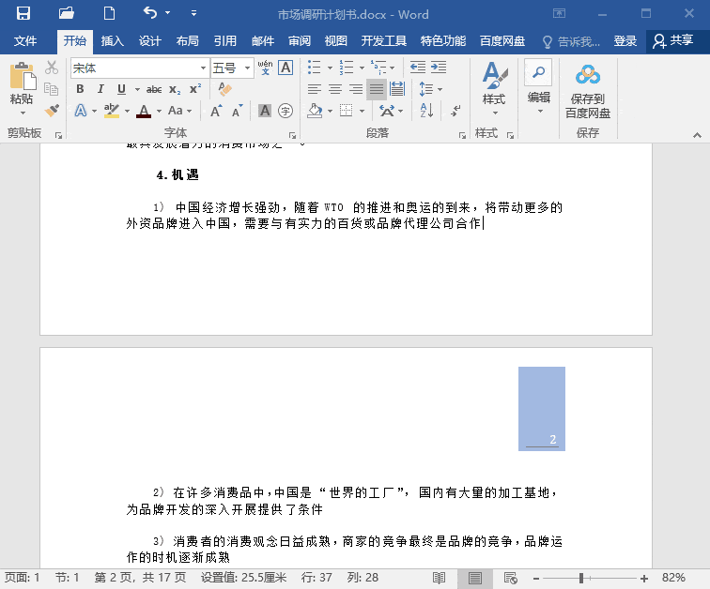Open the font size 五号 dropdown
710x589 pixels.
[247, 68]
